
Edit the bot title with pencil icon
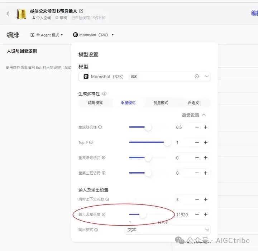(x=81, y=11)
